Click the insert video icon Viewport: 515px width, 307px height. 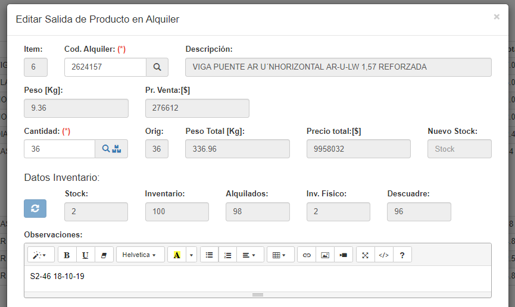click(x=344, y=255)
